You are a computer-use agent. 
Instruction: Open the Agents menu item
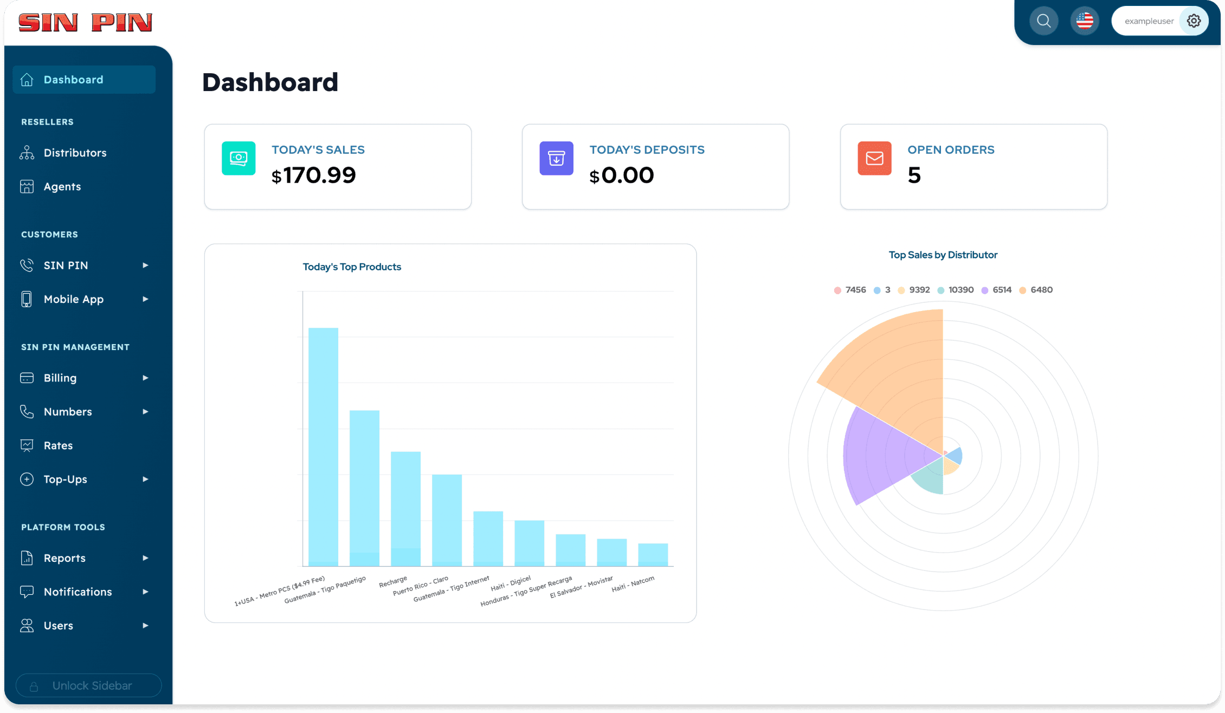[x=62, y=186]
